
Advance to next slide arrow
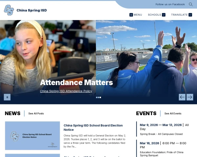[190, 97]
